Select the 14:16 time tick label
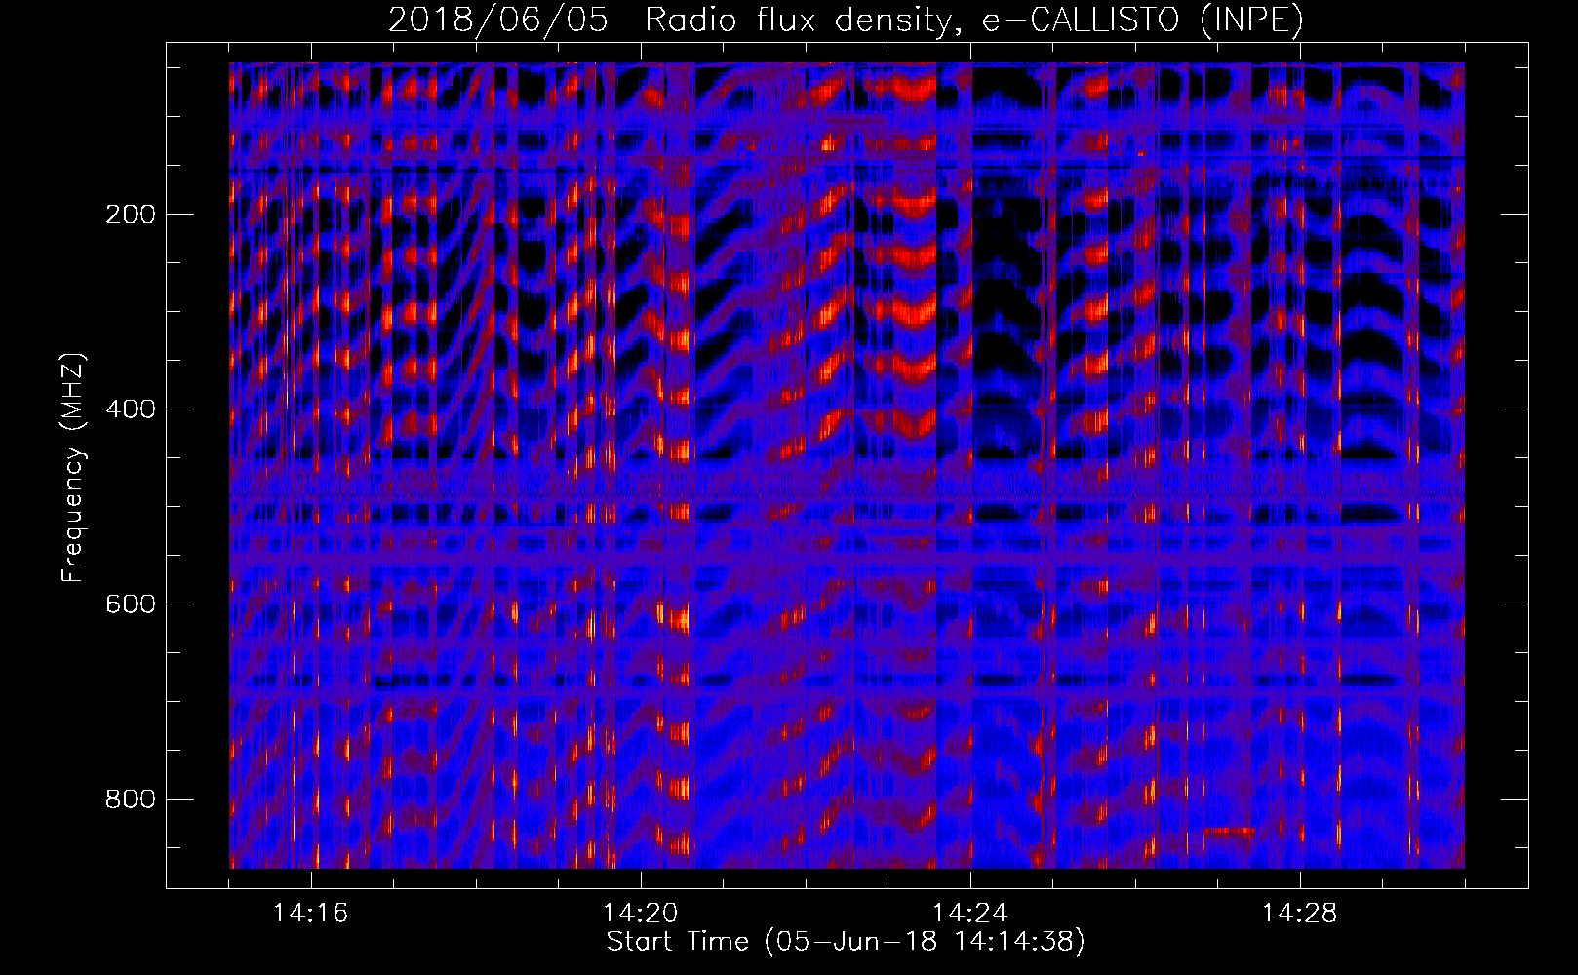1578x975 pixels. [311, 914]
